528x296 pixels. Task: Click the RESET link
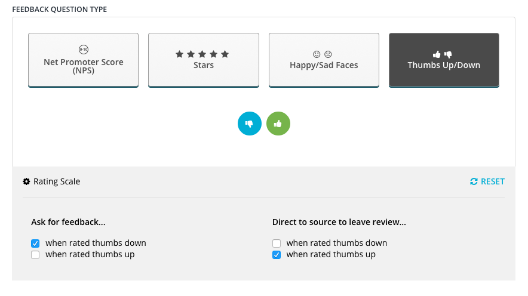pos(487,181)
